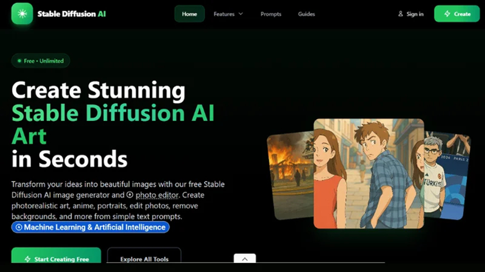Open the burning house image card
This screenshot has height=272, width=485.
(291, 175)
